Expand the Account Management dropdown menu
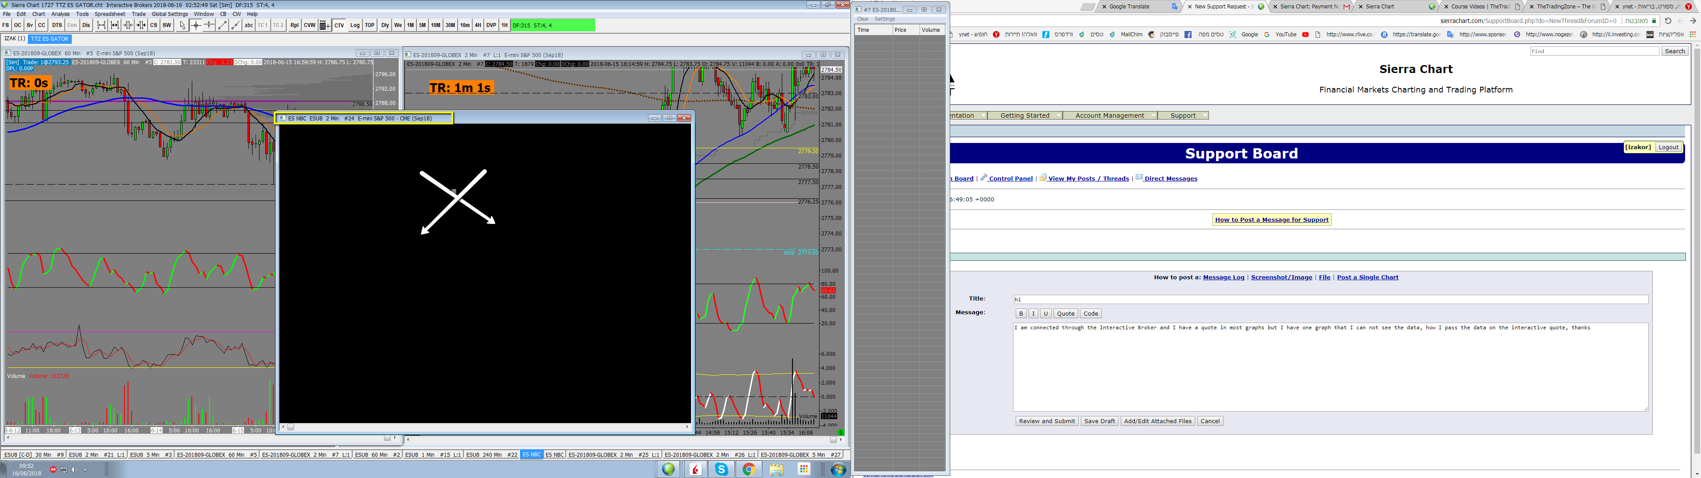This screenshot has width=1701, height=478. [x=1110, y=116]
